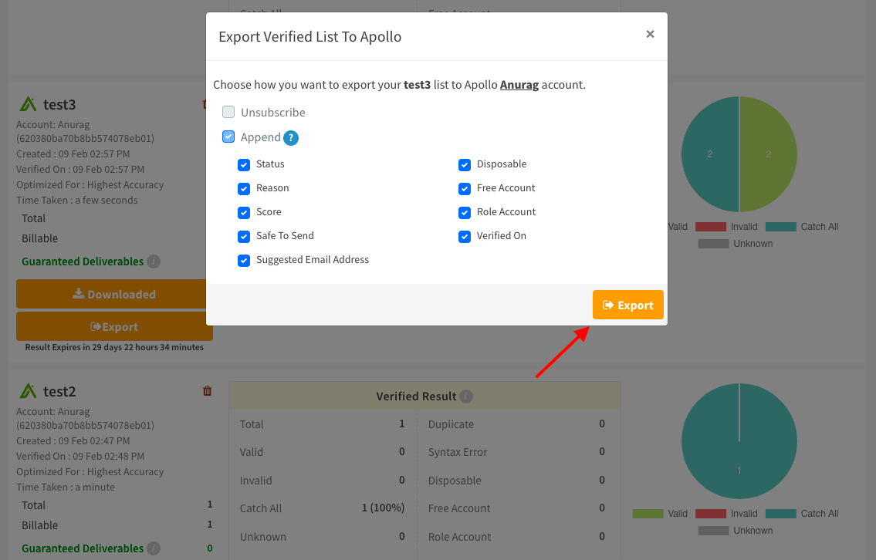The image size is (876, 560).
Task: Toggle Unknown legend swatch on test2 chart
Action: coord(713,531)
